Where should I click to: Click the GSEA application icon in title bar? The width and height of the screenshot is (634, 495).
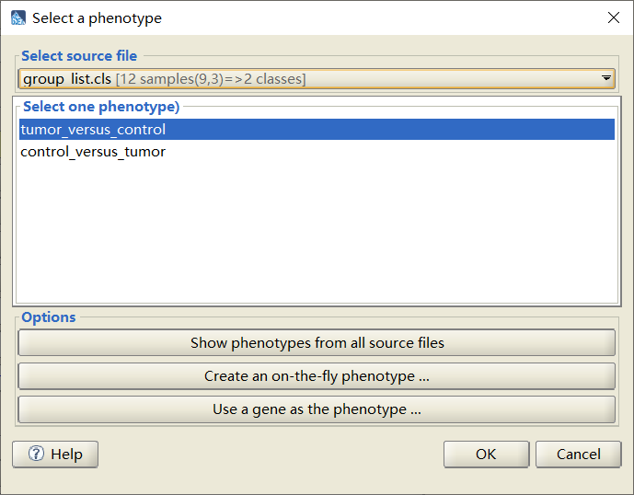pos(17,17)
